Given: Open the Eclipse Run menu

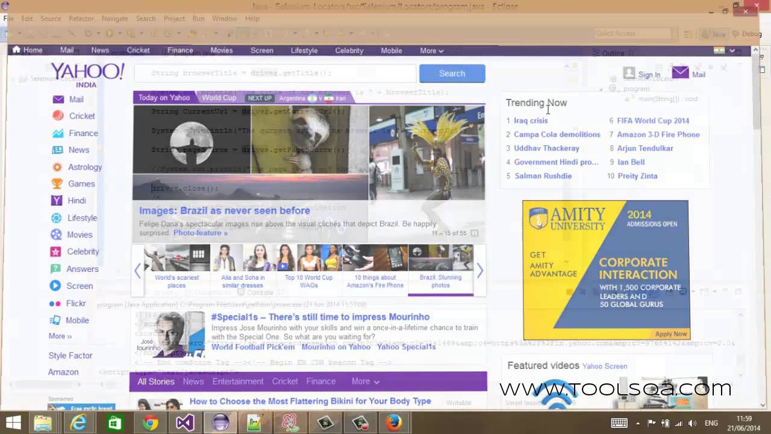Looking at the screenshot, I should (x=198, y=19).
